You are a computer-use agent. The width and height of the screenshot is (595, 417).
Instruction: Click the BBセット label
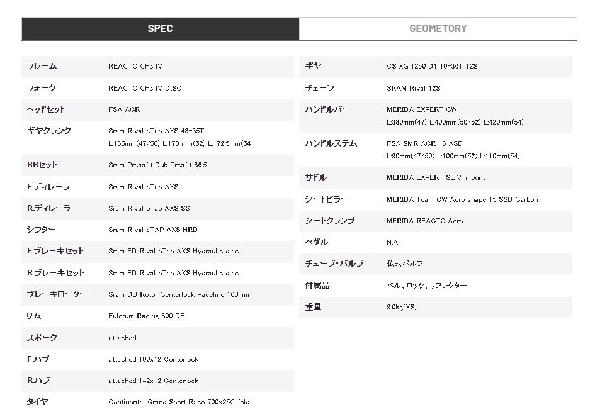coord(42,165)
